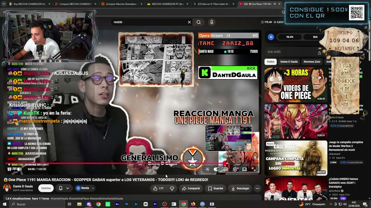The height and width of the screenshot is (208, 371).
Task: Open the notification bell options
Action: 64,188
